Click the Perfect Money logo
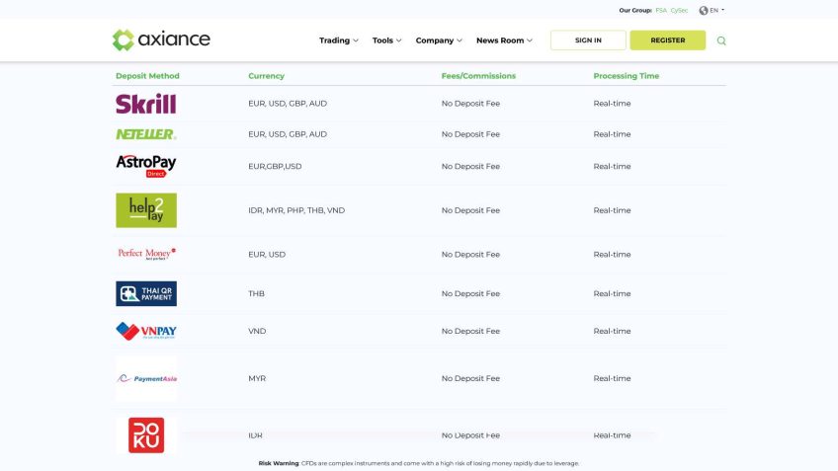 146,254
